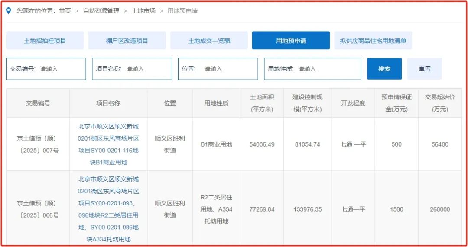Open 自然资源管理 breadcrumb link
Screen dimensions: 468x247
pyautogui.click(x=101, y=11)
